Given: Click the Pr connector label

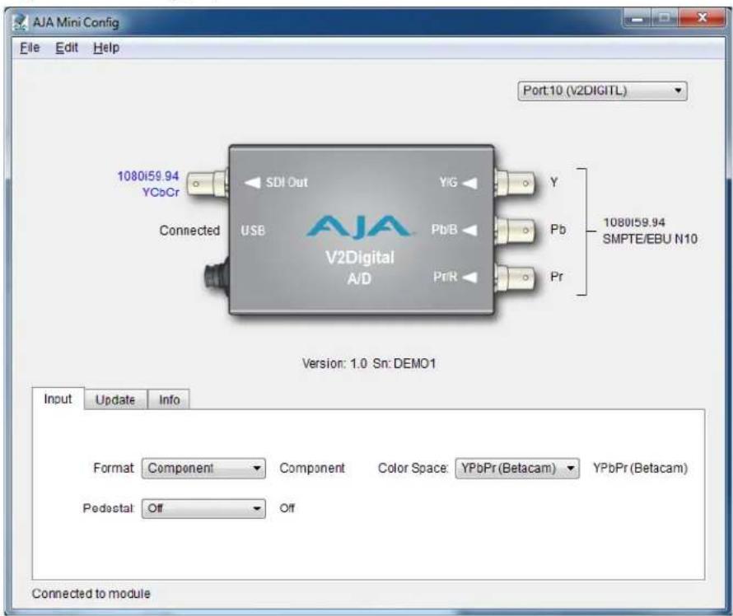Looking at the screenshot, I should [x=557, y=277].
